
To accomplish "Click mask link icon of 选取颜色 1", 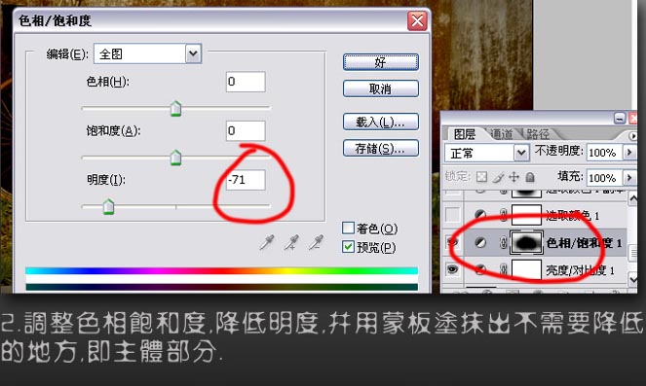I will click(x=503, y=214).
